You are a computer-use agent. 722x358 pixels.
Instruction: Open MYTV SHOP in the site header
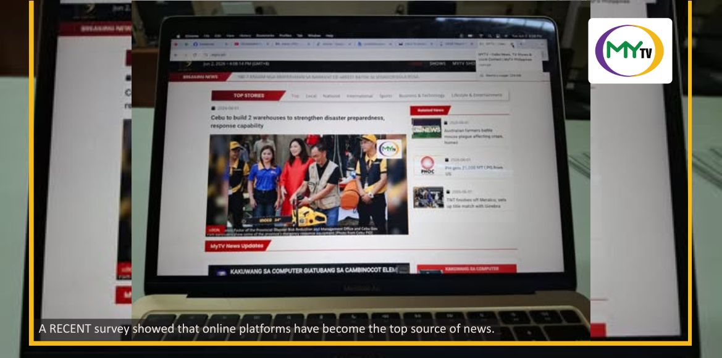click(x=464, y=64)
